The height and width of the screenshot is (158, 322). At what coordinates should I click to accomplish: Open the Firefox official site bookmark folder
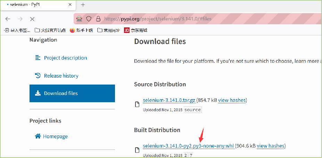click(50, 30)
